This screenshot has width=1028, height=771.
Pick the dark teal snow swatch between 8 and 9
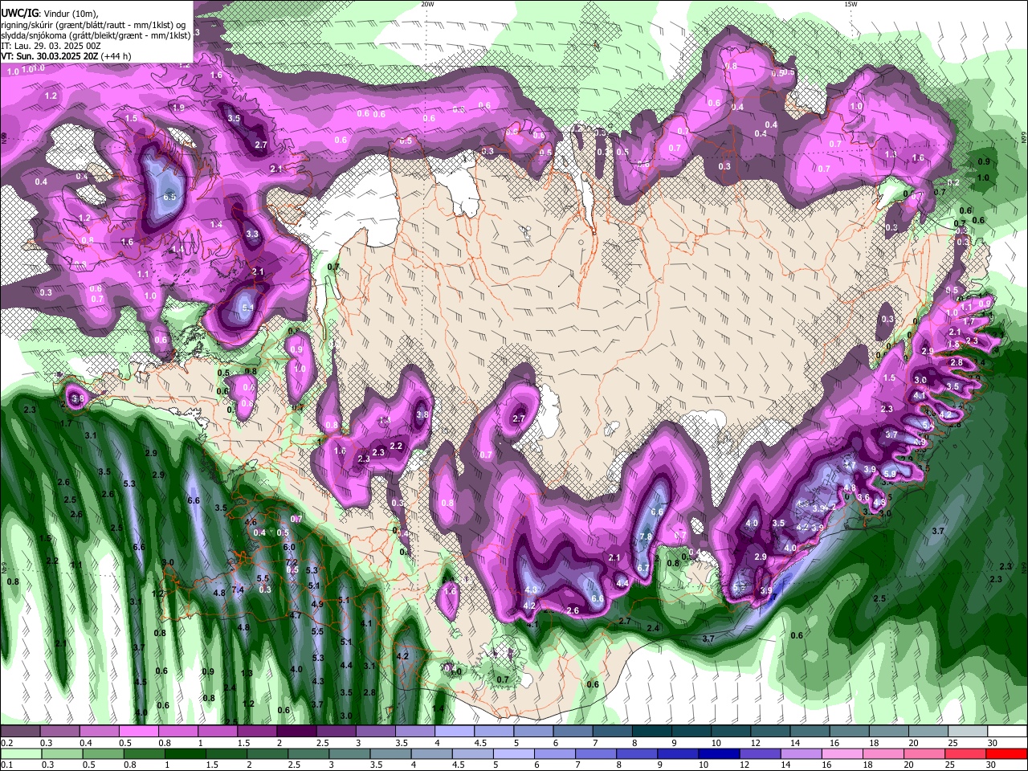pos(651,732)
